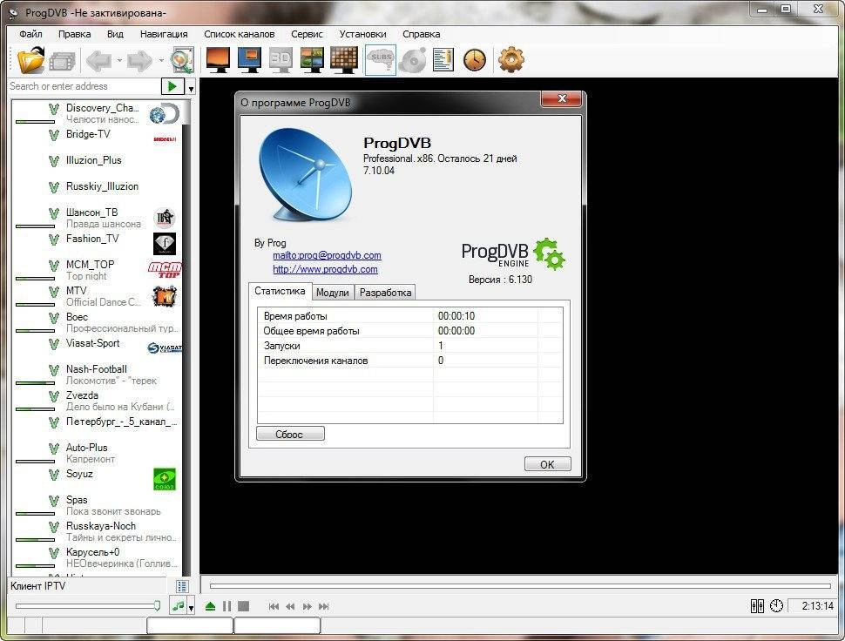Viewport: 845px width, 641px height.
Task: Click the small clock icon beside 2:13:14
Action: [776, 606]
